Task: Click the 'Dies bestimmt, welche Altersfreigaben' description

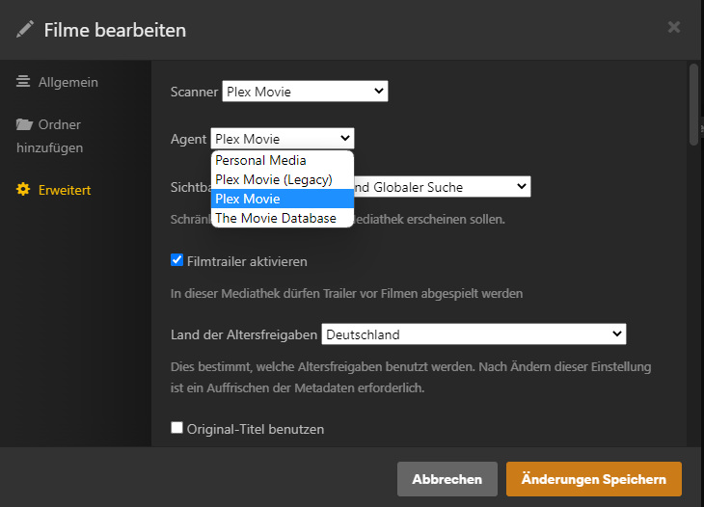Action: (x=411, y=377)
